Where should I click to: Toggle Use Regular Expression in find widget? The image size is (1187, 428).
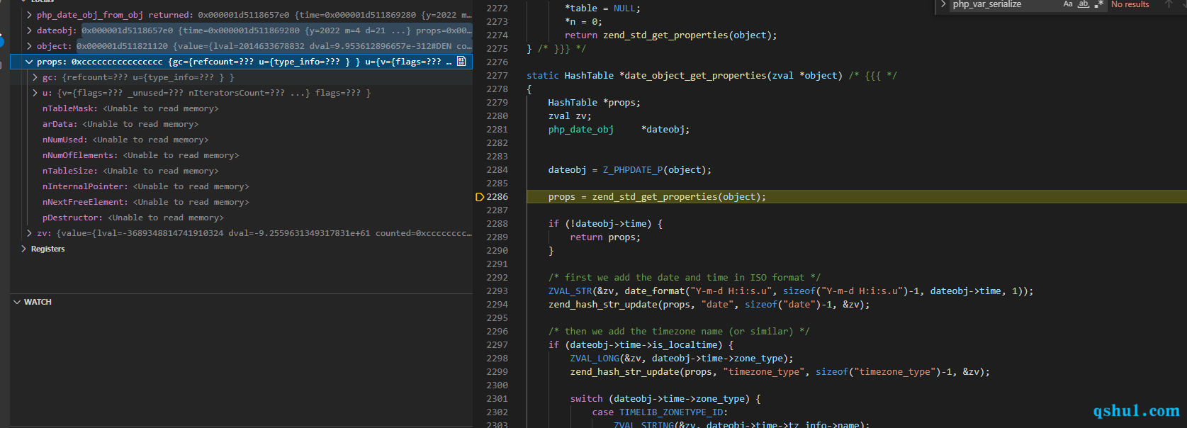click(1099, 4)
